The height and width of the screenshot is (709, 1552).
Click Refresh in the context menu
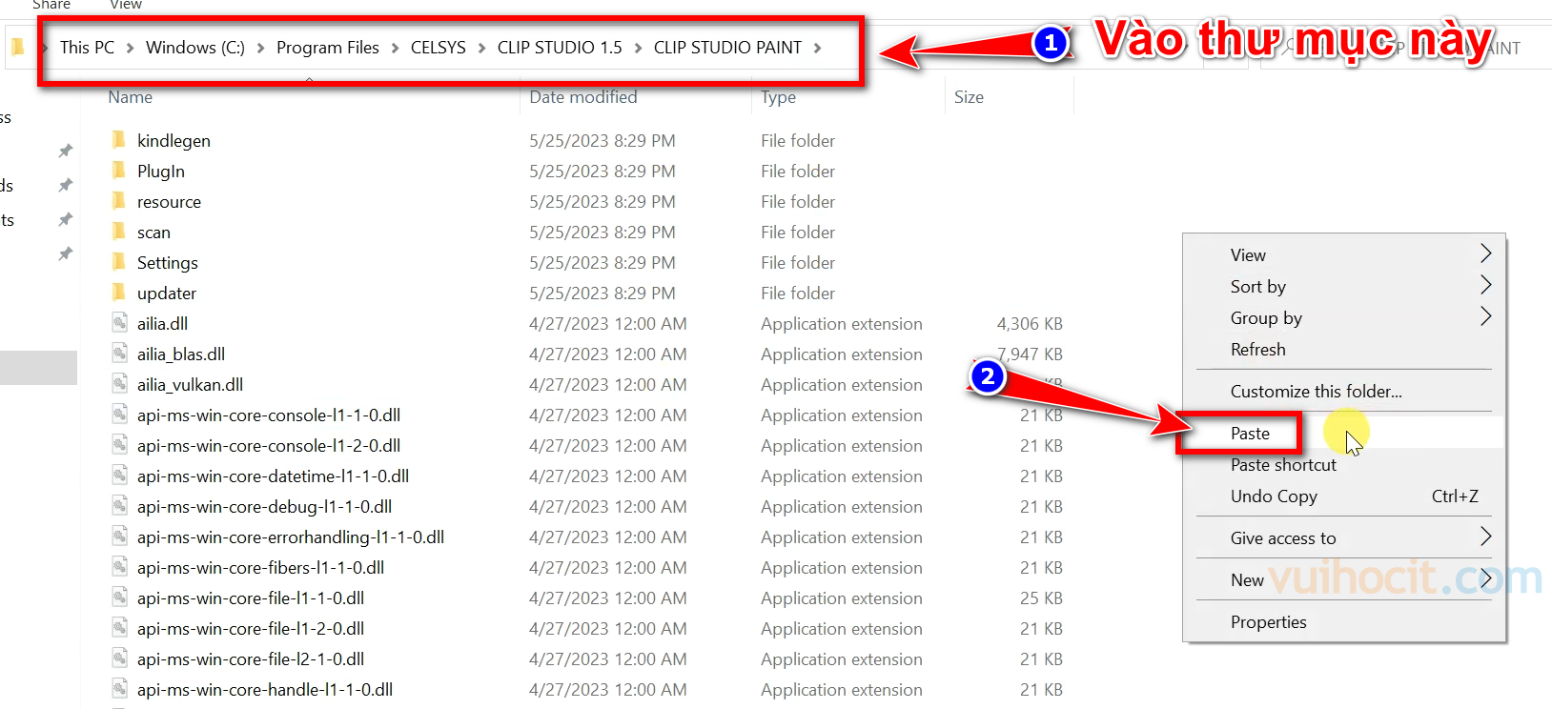point(1257,349)
